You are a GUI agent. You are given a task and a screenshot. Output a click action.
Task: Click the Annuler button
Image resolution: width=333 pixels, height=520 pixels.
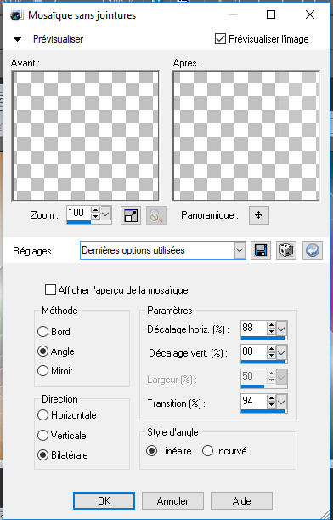172,500
